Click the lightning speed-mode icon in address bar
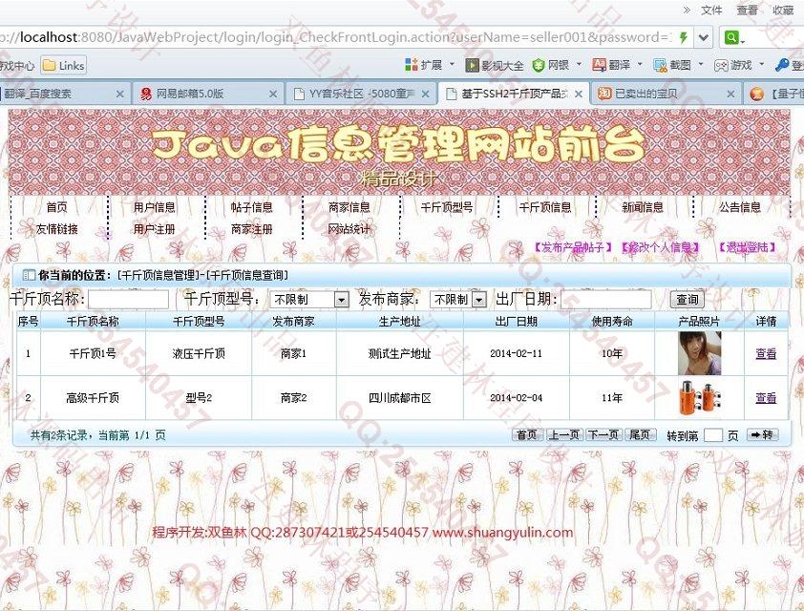 point(684,37)
